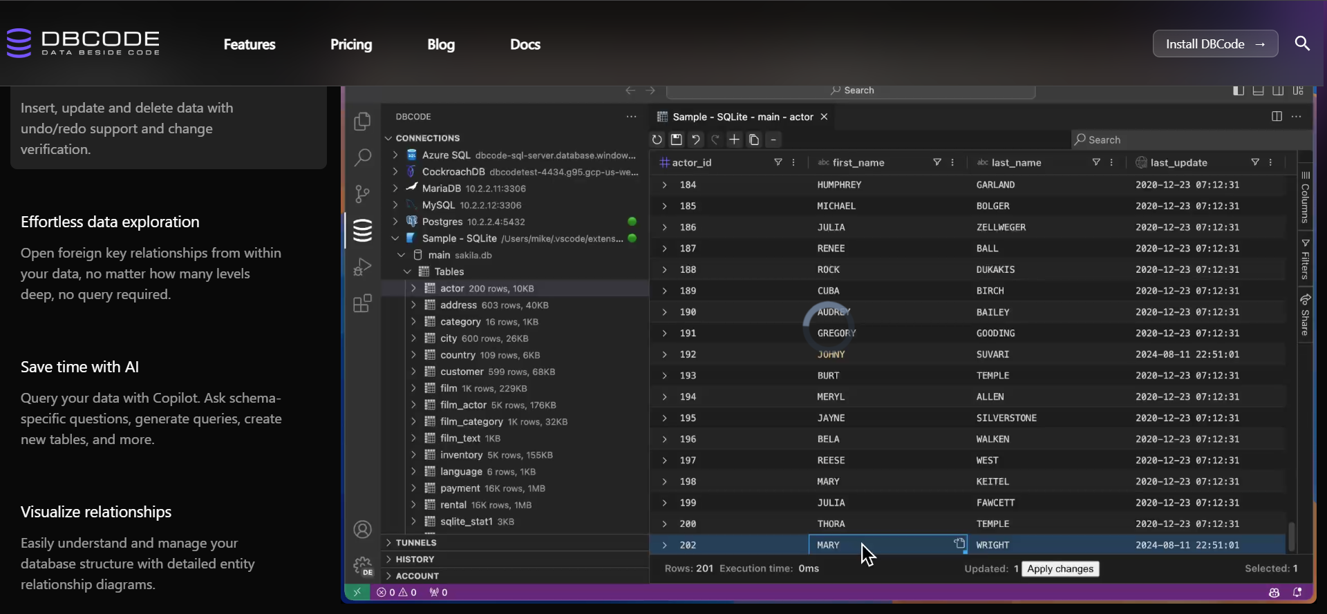Refresh the actor table data

(x=657, y=140)
